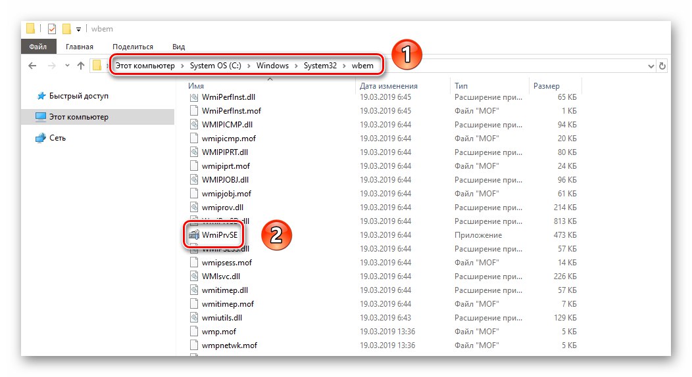Click the 813 КБ size cell
The image size is (692, 377).
(x=565, y=221)
